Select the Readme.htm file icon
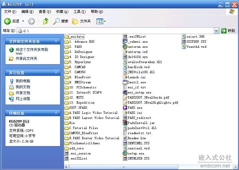The width and height of the screenshot is (239, 170). tap(125, 138)
